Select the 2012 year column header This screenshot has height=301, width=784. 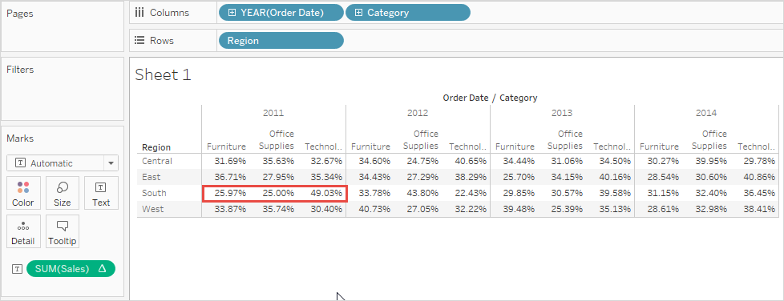pos(418,113)
